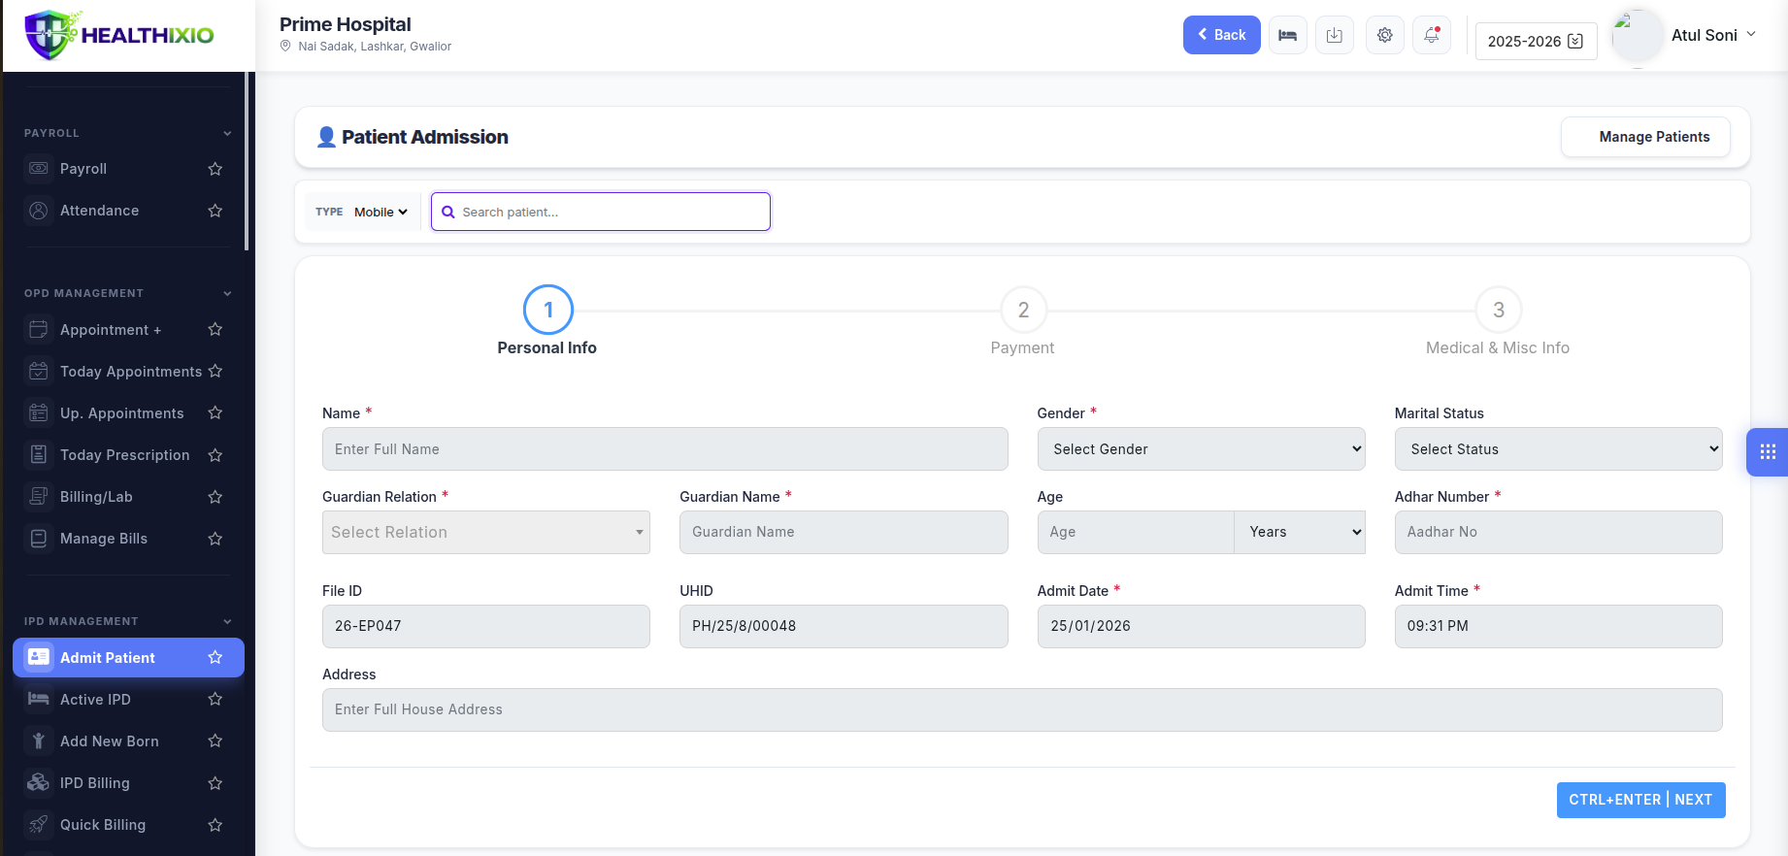Open Quick Billing menu item
Image resolution: width=1788 pixels, height=856 pixels.
pyautogui.click(x=128, y=825)
